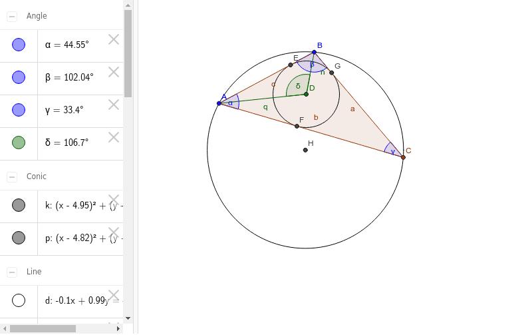Click the horizontal scrollbar right arrow
The image size is (532, 335).
118,328
